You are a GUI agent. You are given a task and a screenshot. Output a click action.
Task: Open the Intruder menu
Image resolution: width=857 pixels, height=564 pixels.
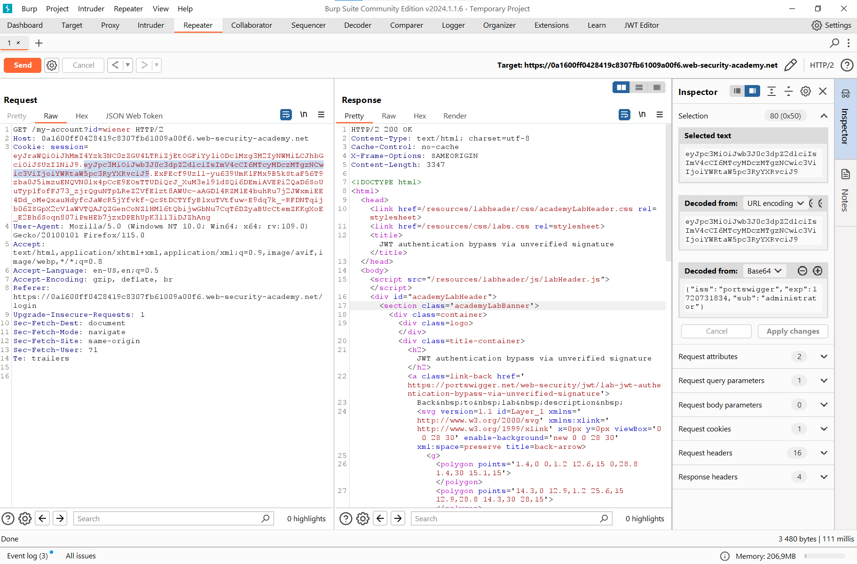91,8
